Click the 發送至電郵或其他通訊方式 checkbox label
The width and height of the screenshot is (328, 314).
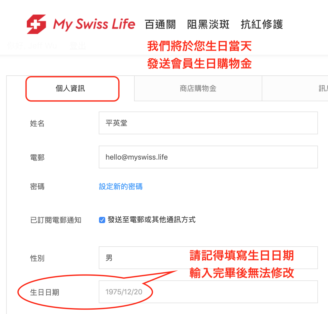point(152,220)
